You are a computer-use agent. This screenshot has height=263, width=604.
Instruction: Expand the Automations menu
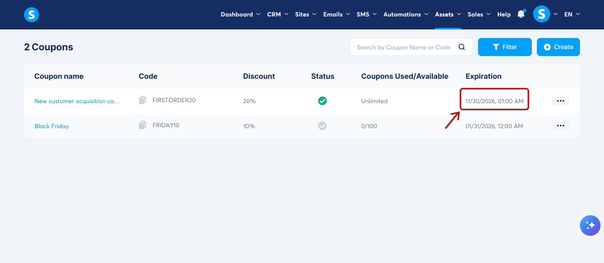[406, 14]
